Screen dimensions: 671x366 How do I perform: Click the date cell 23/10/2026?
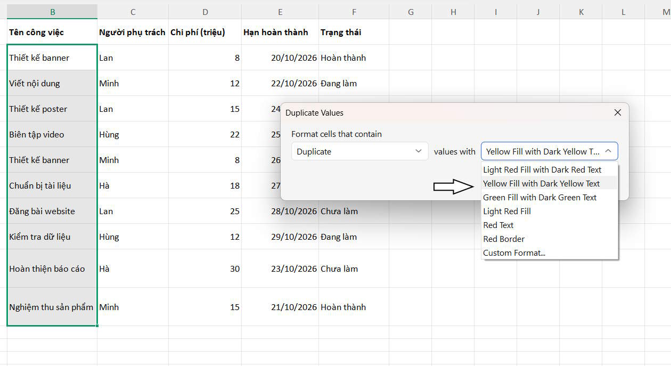pos(280,269)
